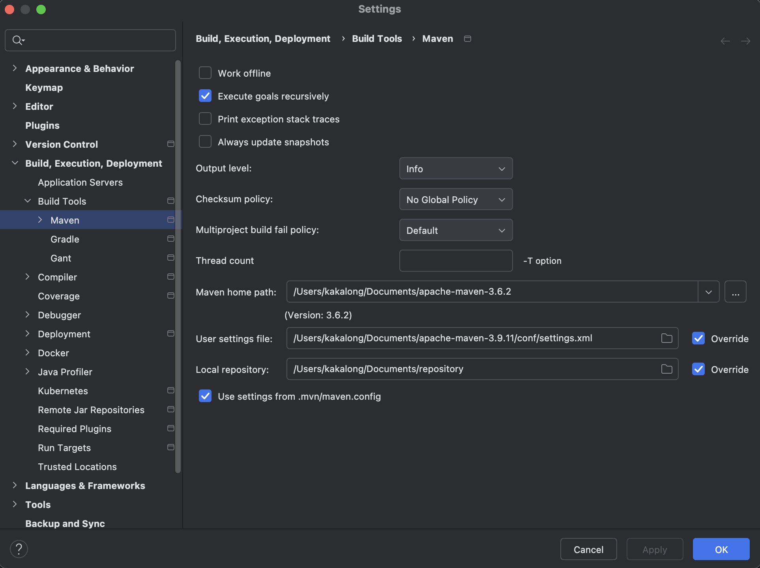Click the help question mark icon
This screenshot has height=568, width=760.
click(19, 549)
